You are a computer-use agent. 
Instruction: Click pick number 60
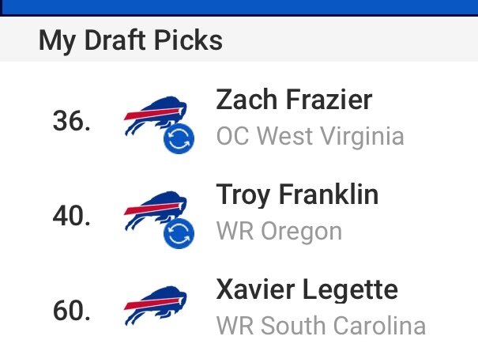72,311
